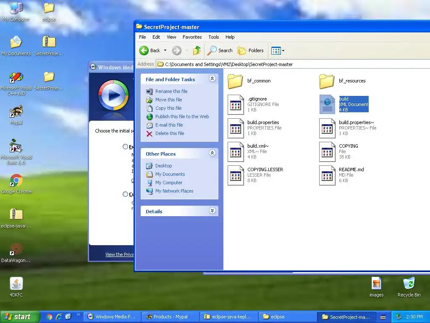Open the Help menu

[230, 37]
